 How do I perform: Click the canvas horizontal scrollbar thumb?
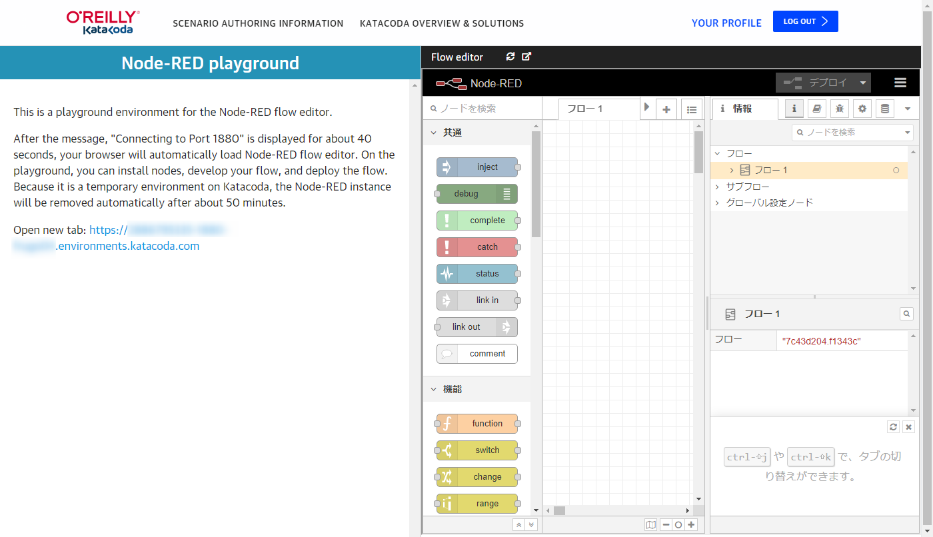click(x=559, y=510)
